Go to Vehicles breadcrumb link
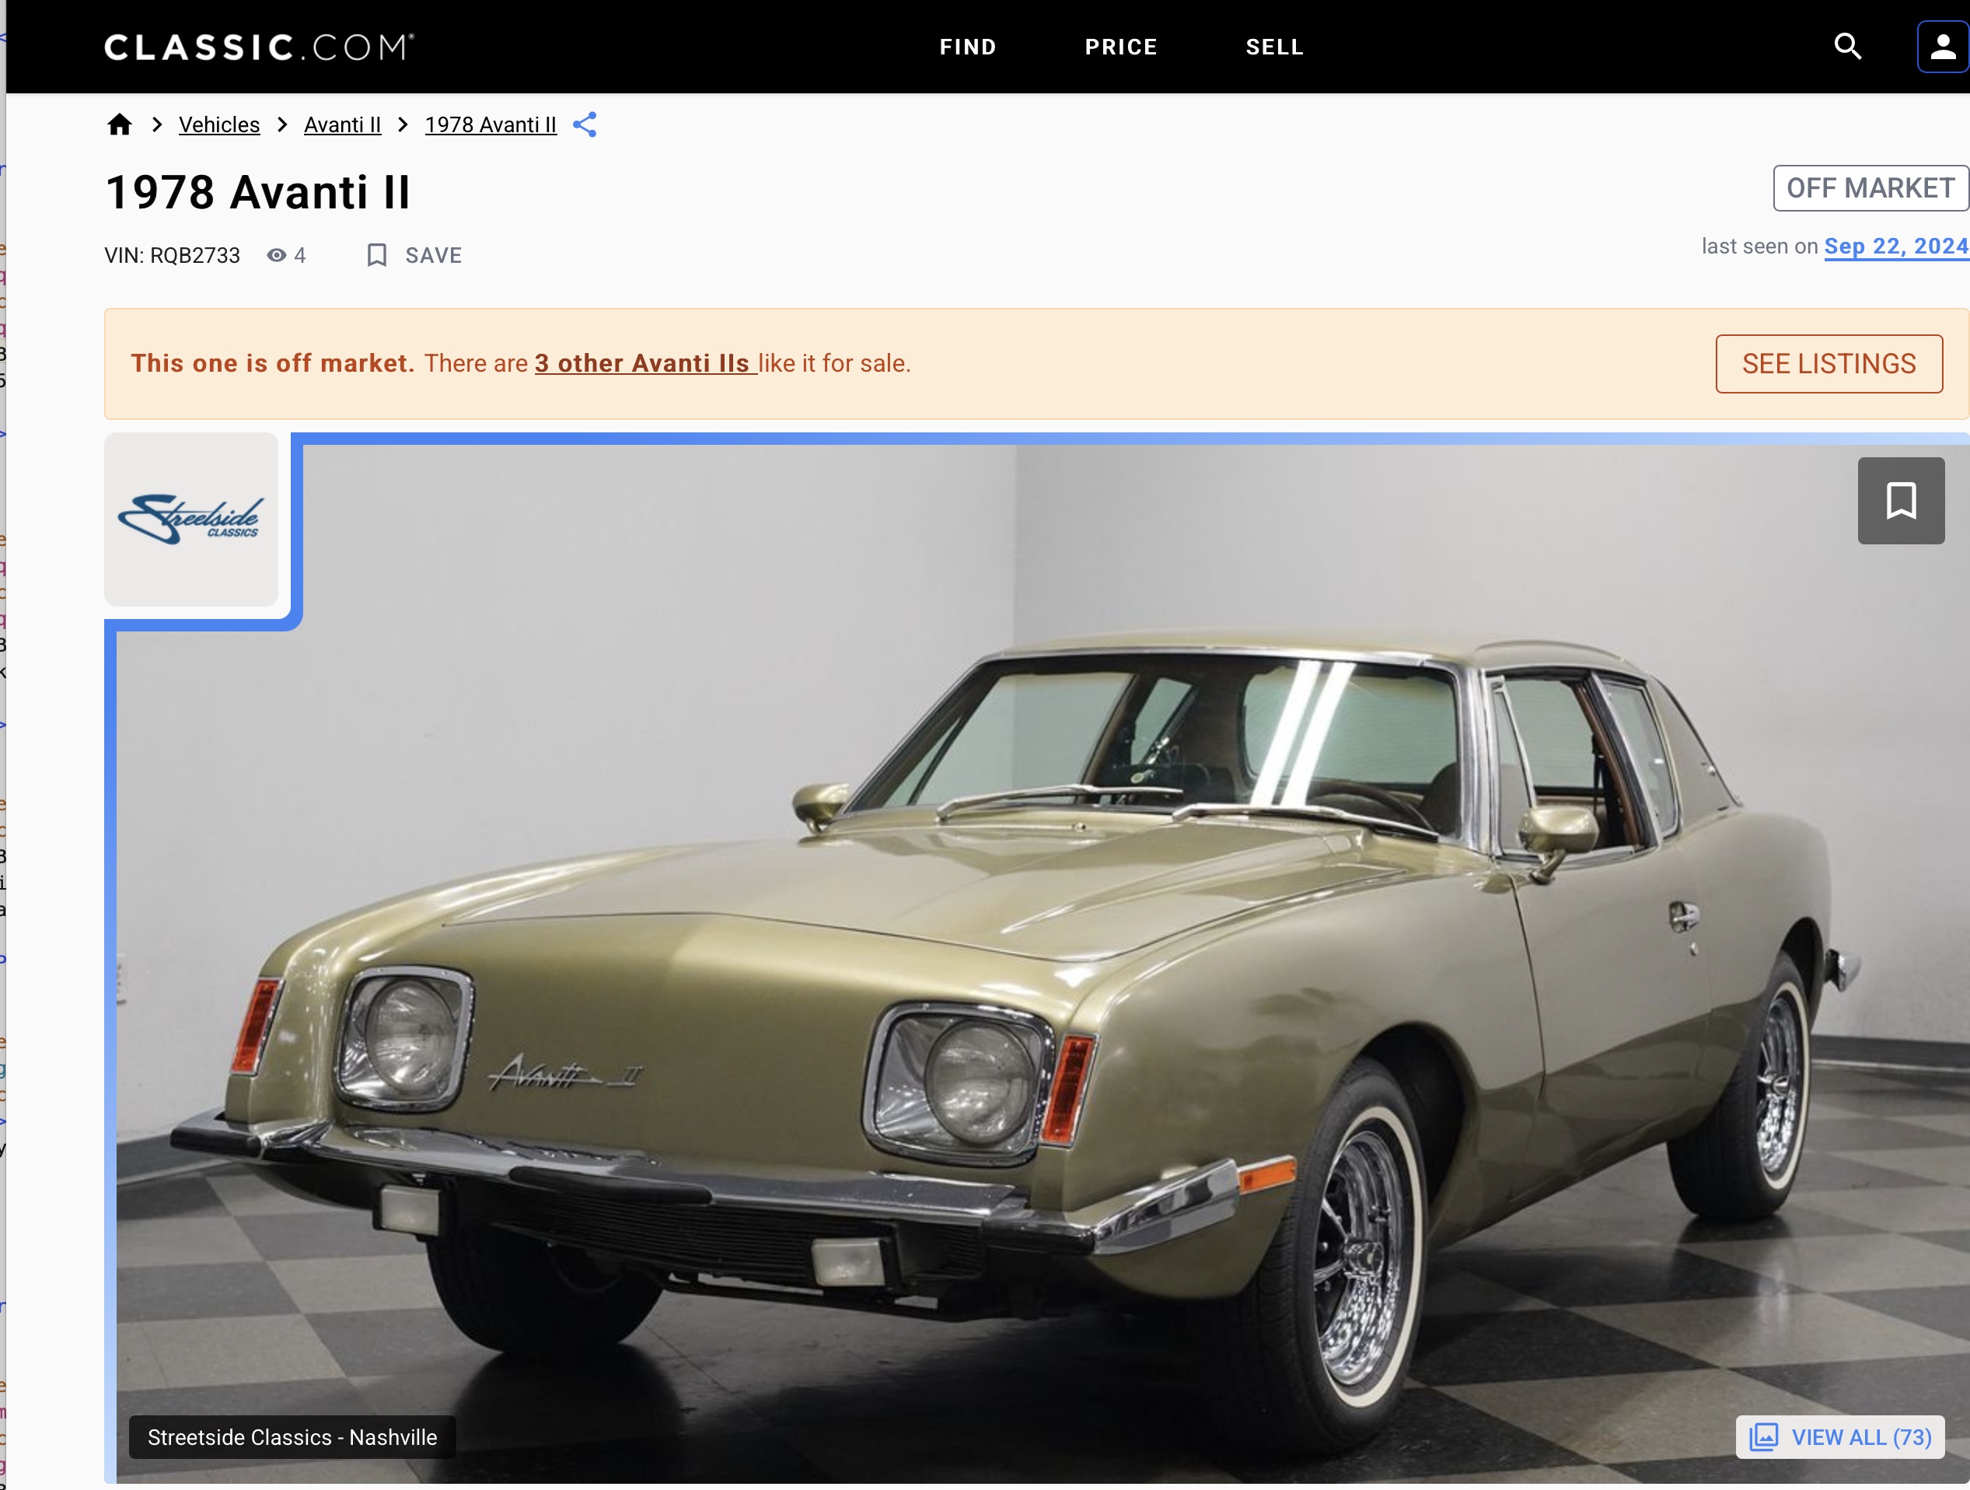 click(x=219, y=124)
